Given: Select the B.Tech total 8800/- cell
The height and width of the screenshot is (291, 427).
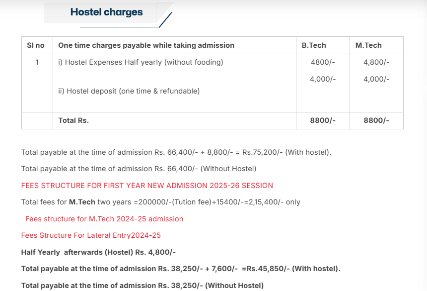Looking at the screenshot, I should coord(323,120).
